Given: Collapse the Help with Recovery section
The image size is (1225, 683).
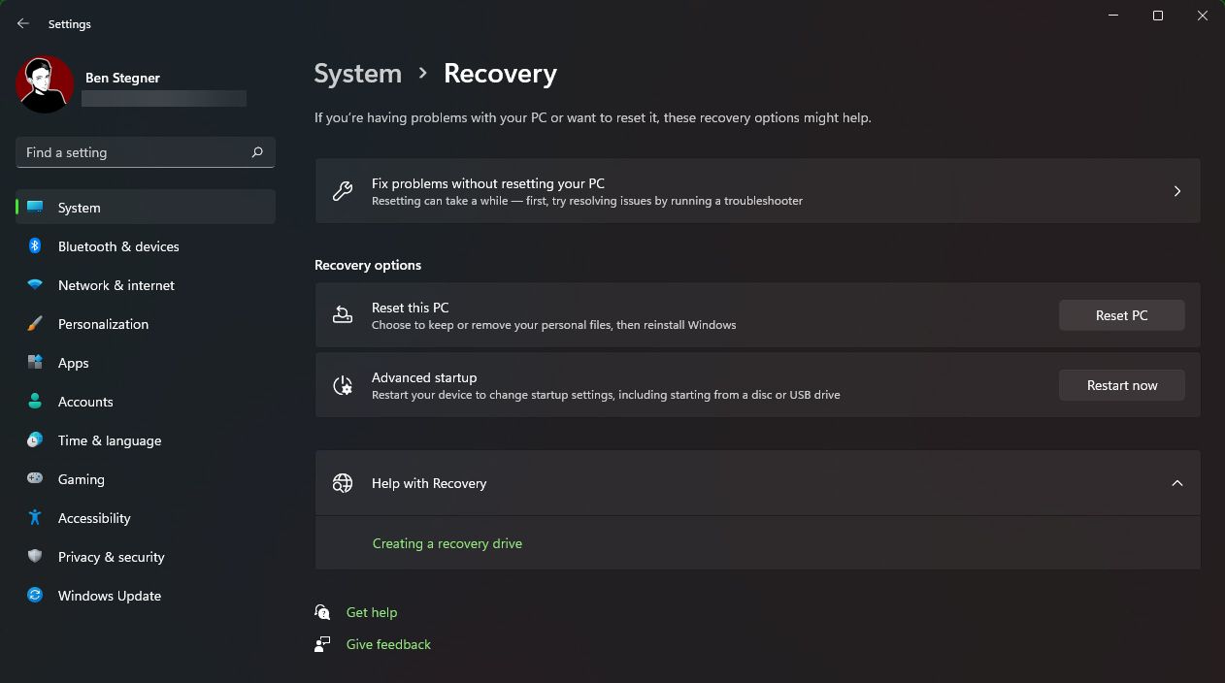Looking at the screenshot, I should pyautogui.click(x=1176, y=482).
